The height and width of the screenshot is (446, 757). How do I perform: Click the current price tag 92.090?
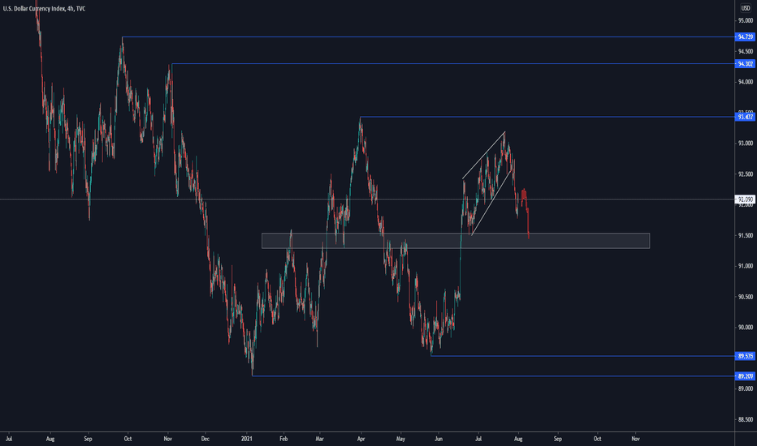click(745, 199)
